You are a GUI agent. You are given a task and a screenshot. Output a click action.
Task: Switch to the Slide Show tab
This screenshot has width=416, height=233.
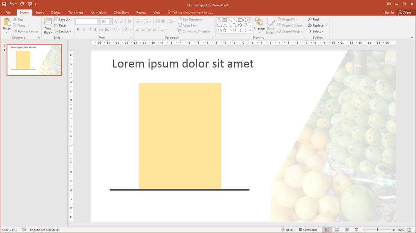point(121,12)
